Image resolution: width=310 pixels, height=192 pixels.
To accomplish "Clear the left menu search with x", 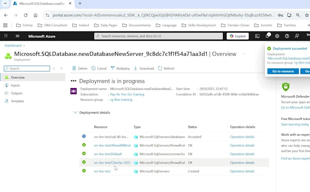I will [x=54, y=68].
